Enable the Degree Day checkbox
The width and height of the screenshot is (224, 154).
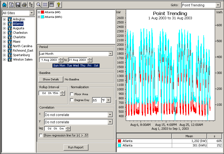coord(72,100)
